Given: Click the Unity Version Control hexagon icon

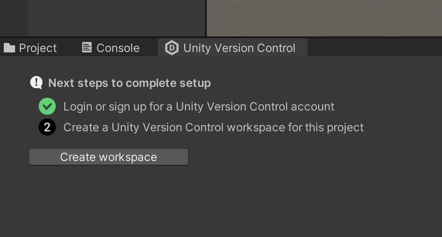Looking at the screenshot, I should tap(172, 48).
